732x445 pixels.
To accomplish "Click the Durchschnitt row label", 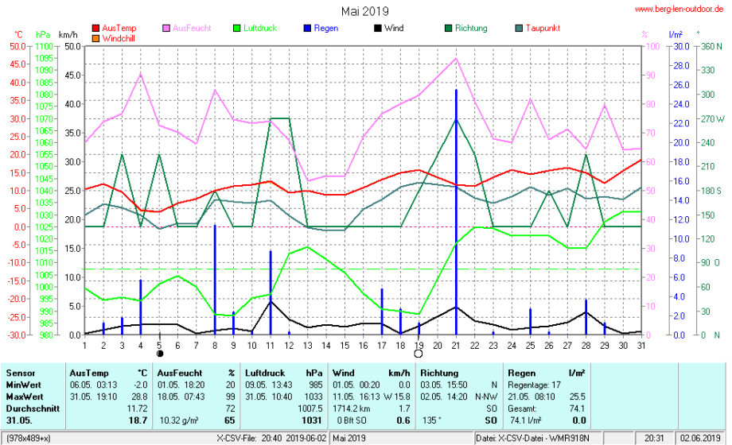I will 30,408.
